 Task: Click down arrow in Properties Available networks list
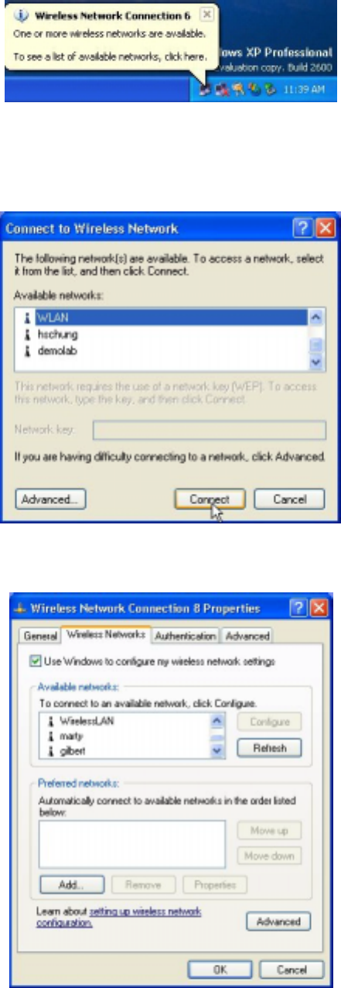point(217,750)
